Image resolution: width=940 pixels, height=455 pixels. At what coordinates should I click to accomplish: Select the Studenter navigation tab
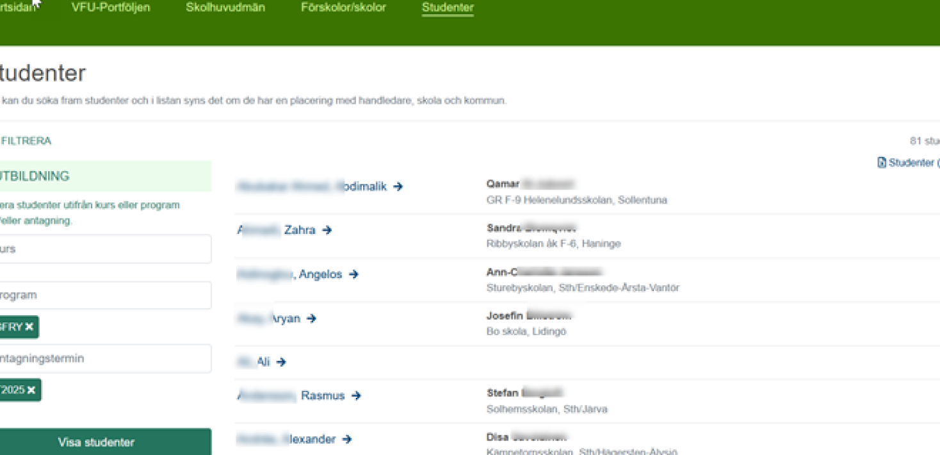448,8
